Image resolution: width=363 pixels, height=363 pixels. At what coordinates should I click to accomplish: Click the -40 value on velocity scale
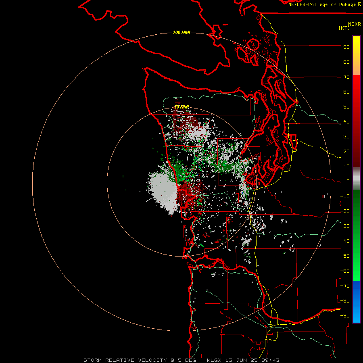[x=345, y=241]
